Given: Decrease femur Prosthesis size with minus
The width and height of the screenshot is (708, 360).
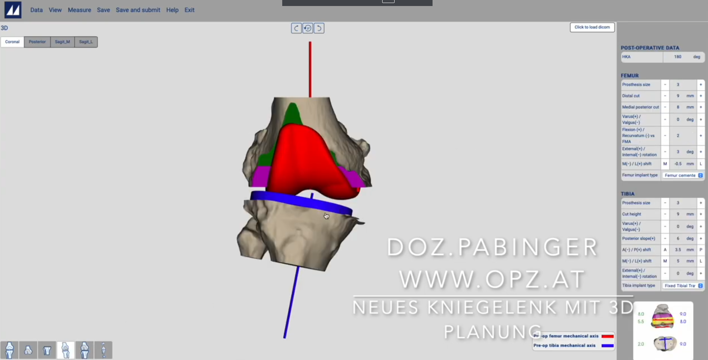Looking at the screenshot, I should coord(665,85).
